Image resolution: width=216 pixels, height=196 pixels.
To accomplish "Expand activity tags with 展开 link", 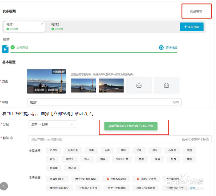I will (x=193, y=188).
